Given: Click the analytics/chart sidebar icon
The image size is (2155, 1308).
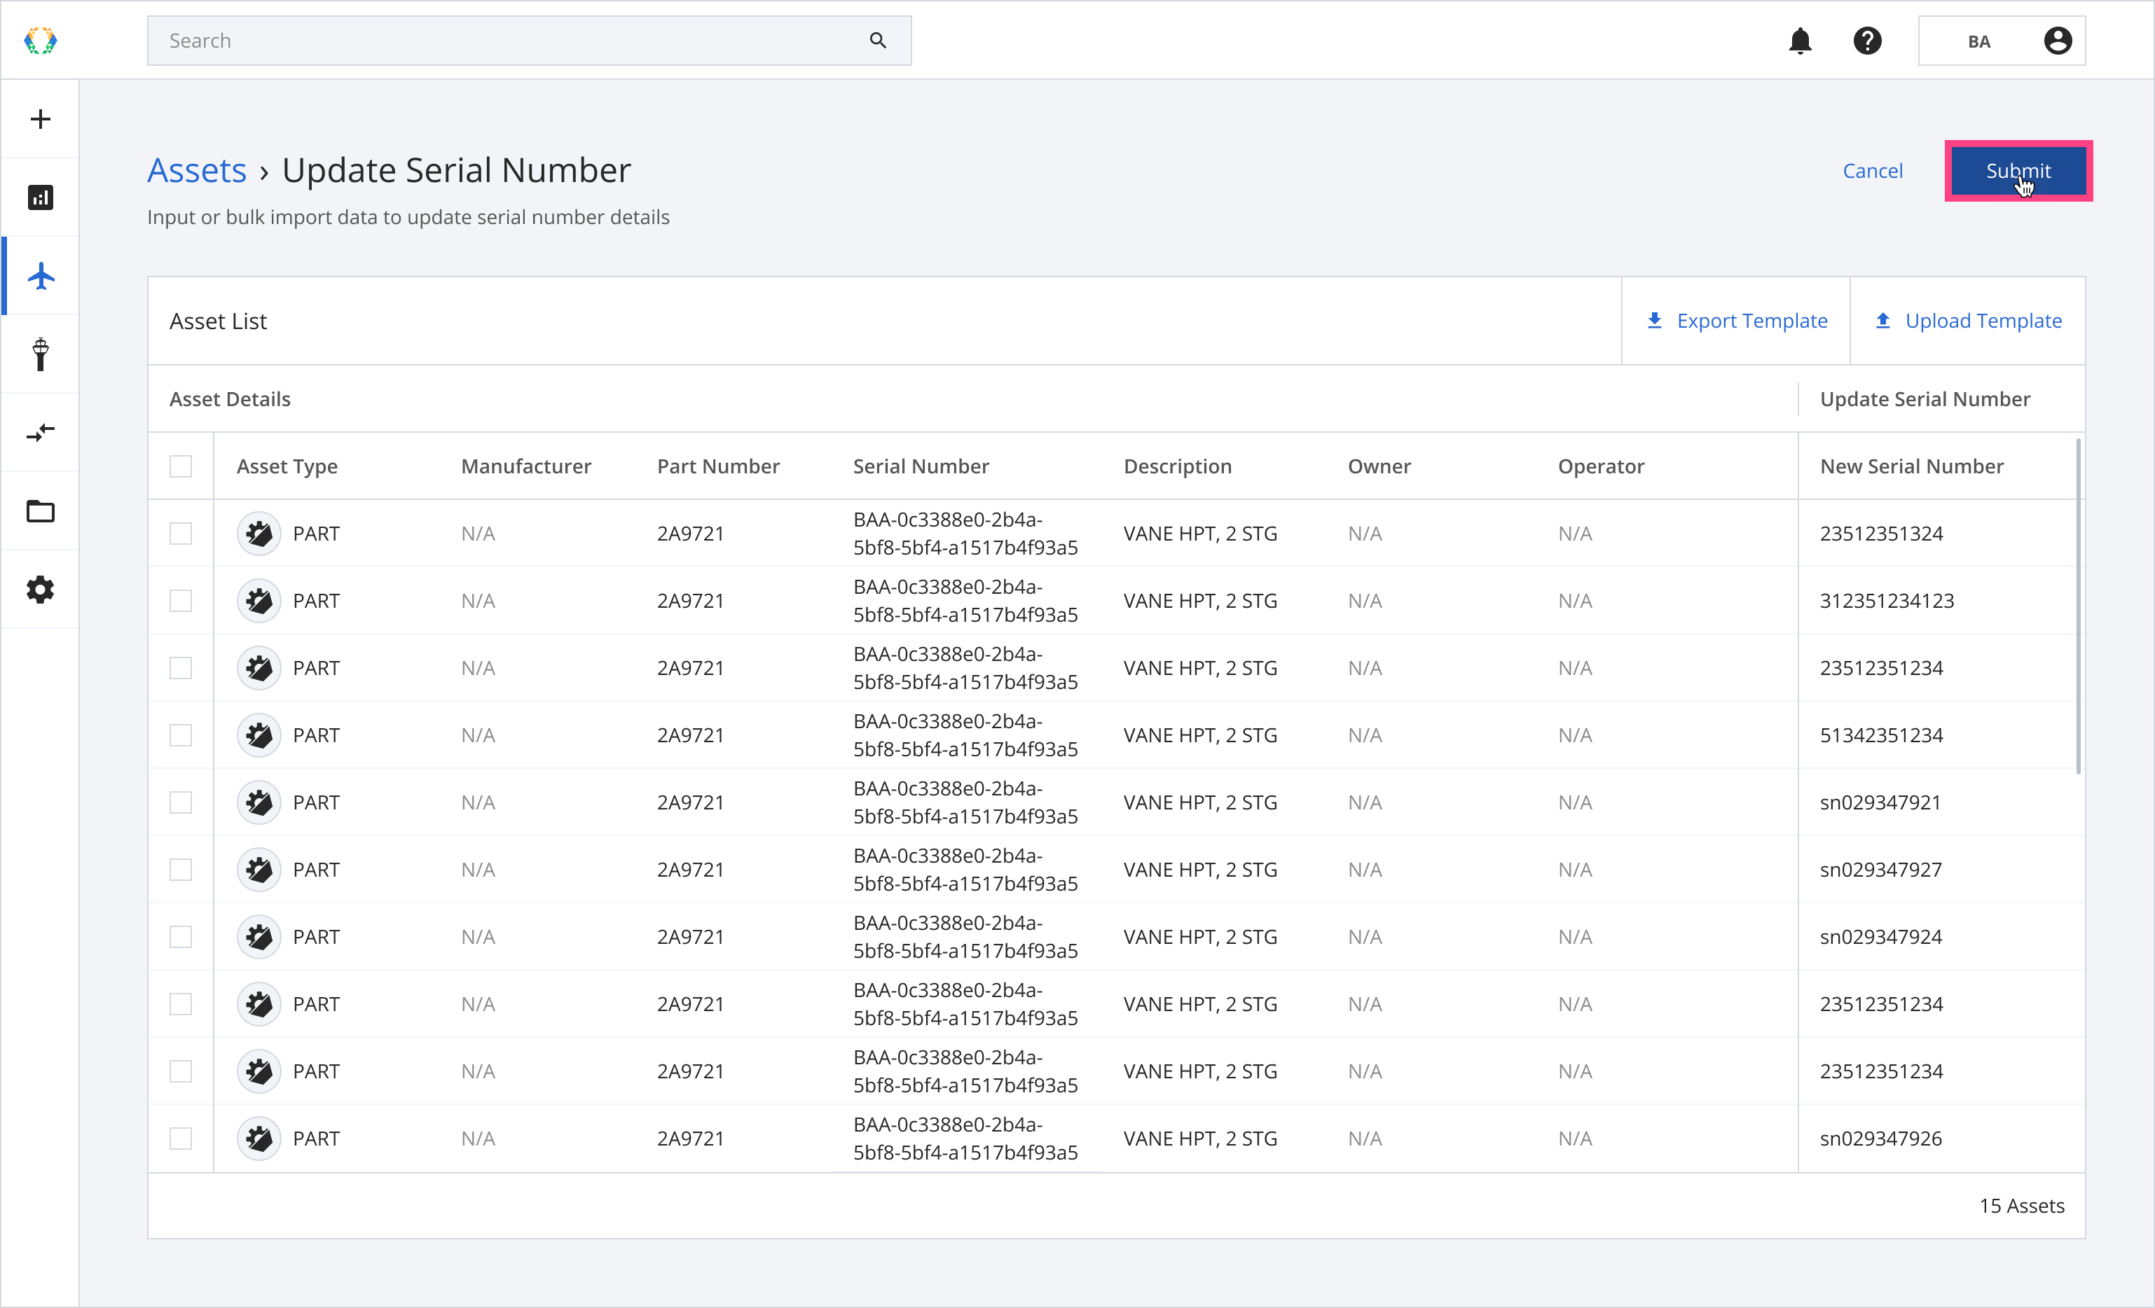Looking at the screenshot, I should tap(40, 197).
